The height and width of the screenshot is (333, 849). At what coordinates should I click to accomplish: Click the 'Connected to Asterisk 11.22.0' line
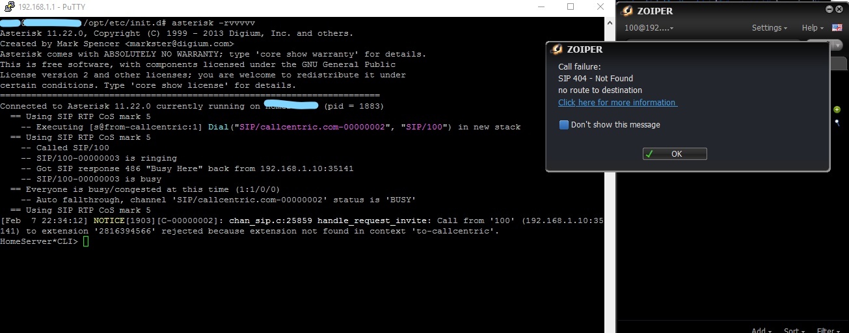point(192,106)
